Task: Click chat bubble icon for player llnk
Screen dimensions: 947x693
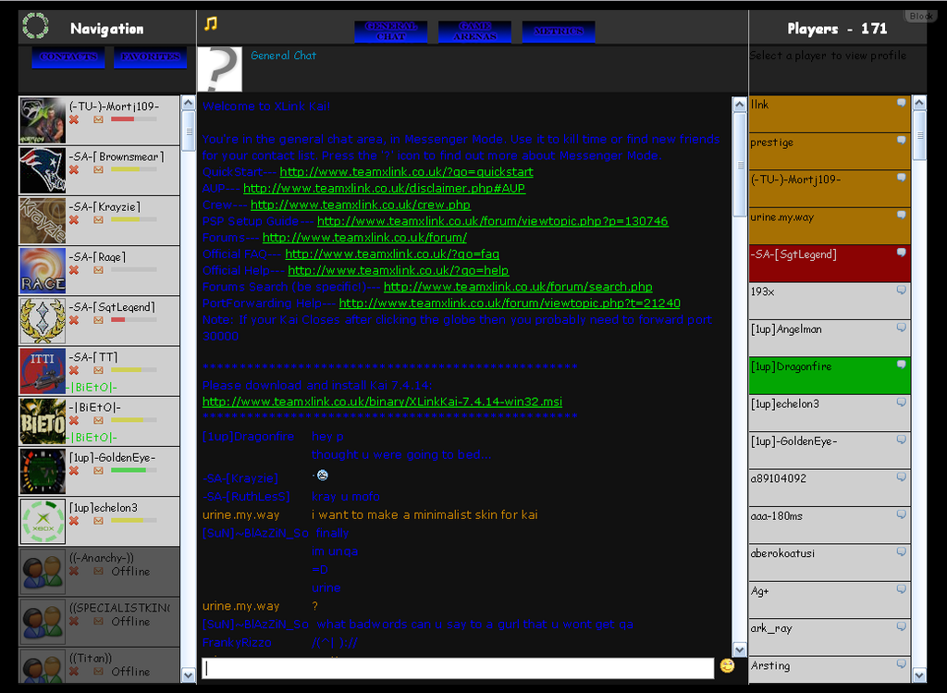Action: [x=901, y=104]
